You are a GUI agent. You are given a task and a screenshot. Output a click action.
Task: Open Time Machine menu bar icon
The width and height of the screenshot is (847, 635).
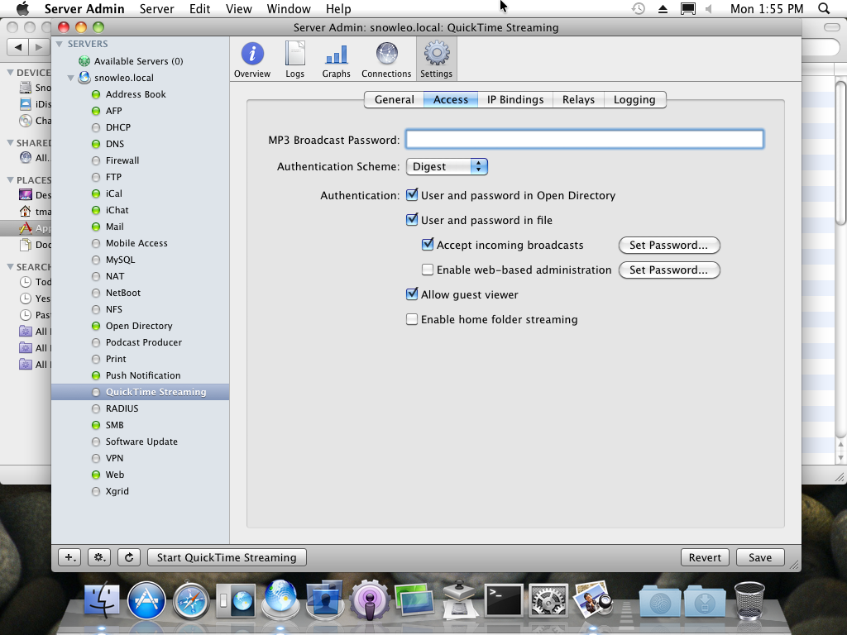point(638,8)
